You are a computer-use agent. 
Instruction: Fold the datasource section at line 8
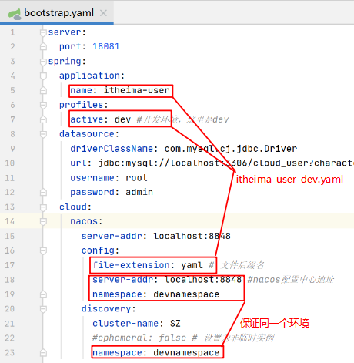[43, 134]
